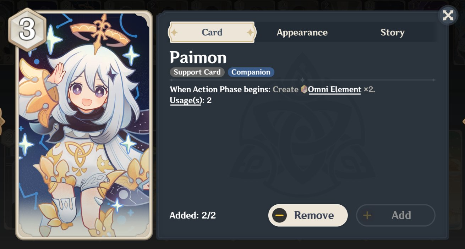Click the Support Card tag

(x=197, y=72)
